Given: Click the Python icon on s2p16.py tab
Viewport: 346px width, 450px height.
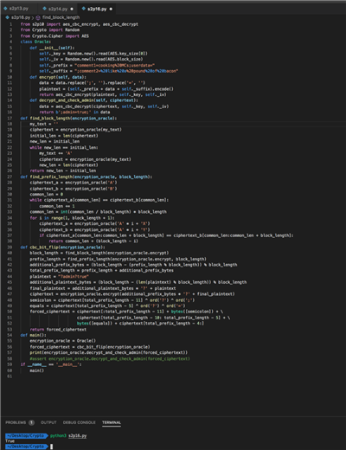Looking at the screenshot, I should coord(84,9).
